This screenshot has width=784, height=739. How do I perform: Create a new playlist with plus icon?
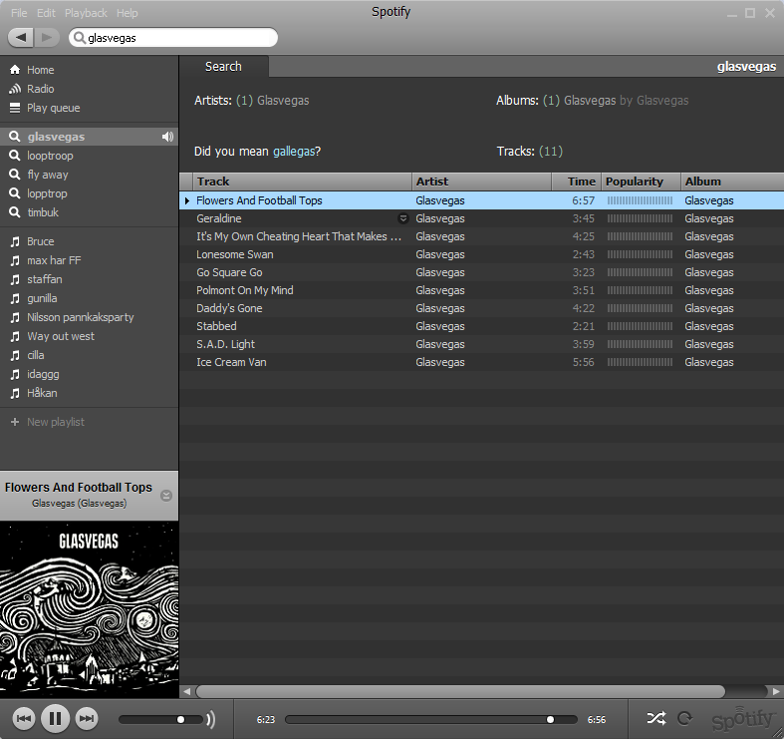coord(15,422)
